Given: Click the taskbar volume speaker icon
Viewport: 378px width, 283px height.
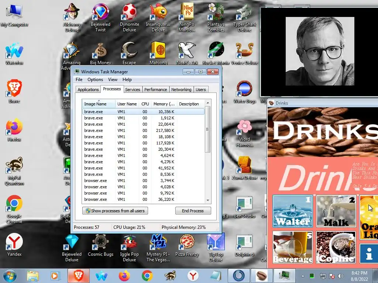Looking at the screenshot, I should point(341,276).
